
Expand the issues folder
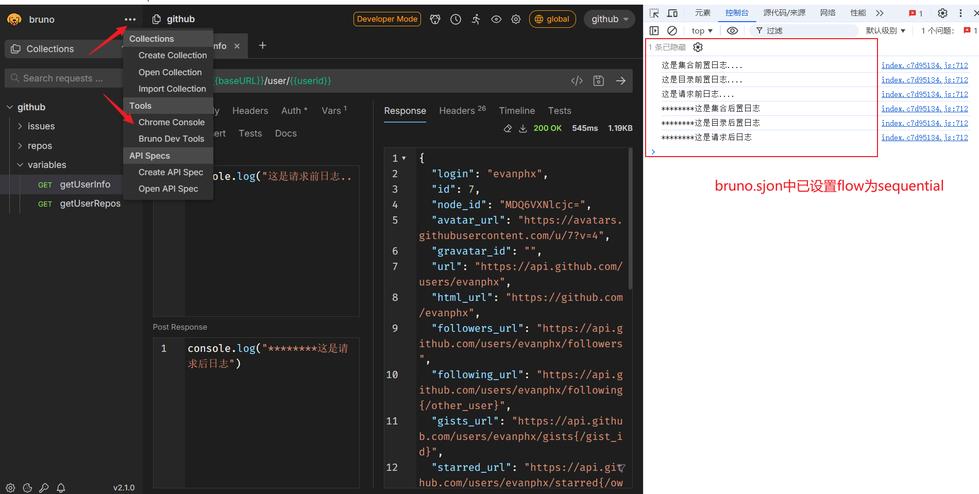pyautogui.click(x=20, y=126)
